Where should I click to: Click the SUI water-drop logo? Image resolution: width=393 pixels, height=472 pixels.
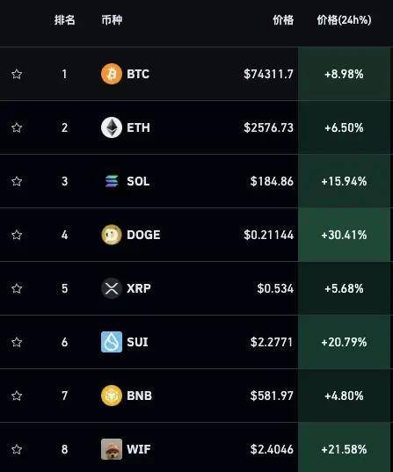112,342
